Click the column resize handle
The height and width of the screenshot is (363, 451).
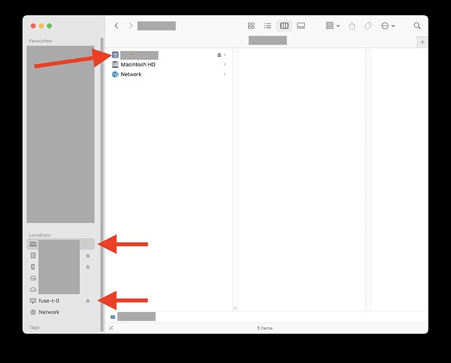(235, 308)
